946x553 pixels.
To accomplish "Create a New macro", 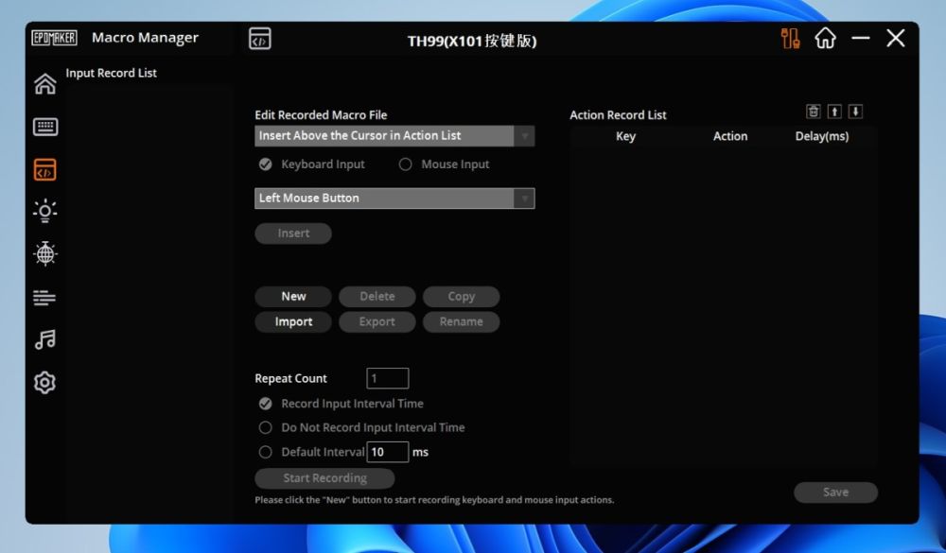I will tap(293, 296).
